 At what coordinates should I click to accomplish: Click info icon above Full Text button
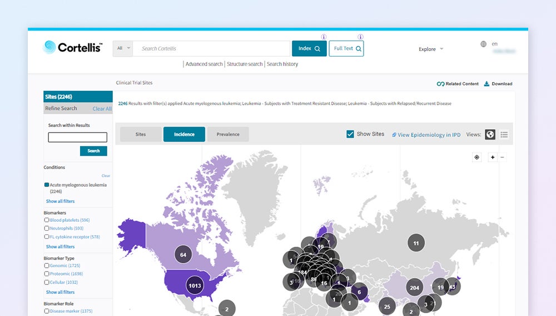pos(360,37)
